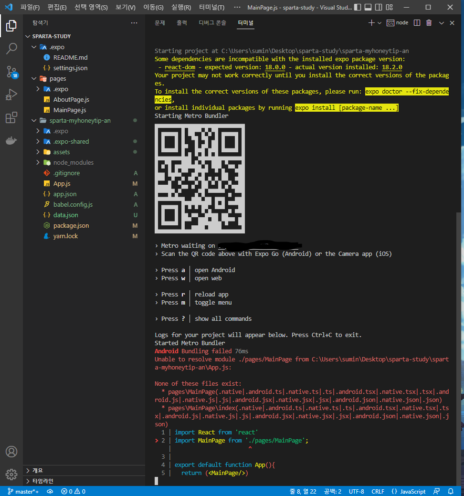Open data.json file
The height and width of the screenshot is (496, 464).
click(x=84, y=215)
